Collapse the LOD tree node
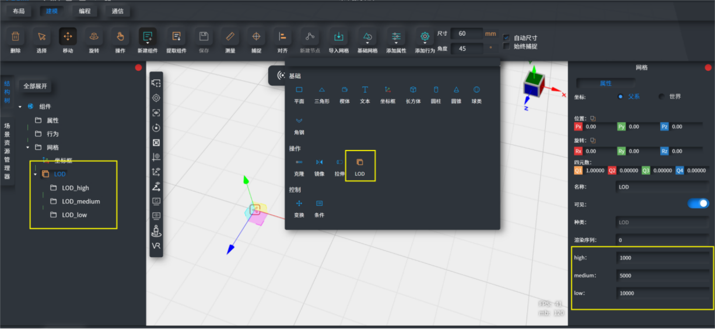The height and width of the screenshot is (329, 715). coord(35,174)
